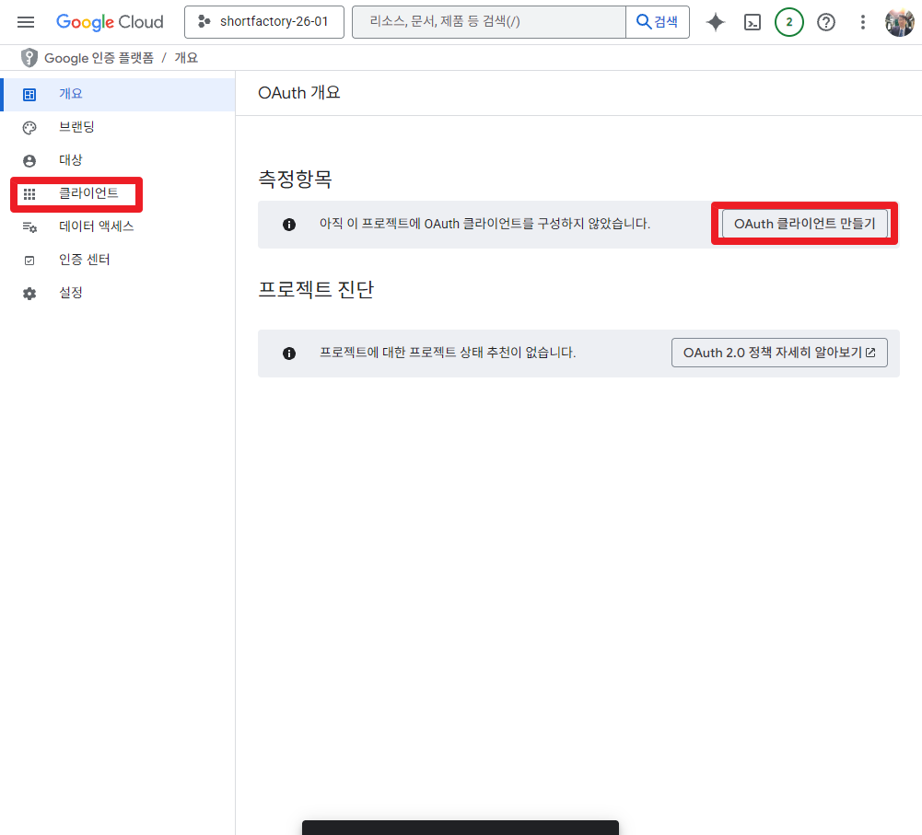The height and width of the screenshot is (835, 922).
Task: Select the 클라이언트 grid icon
Action: click(x=29, y=193)
